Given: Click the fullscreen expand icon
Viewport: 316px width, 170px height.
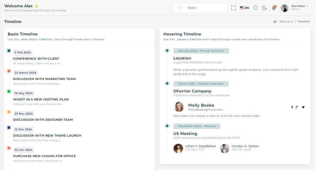Looking at the screenshot, I should [233, 8].
